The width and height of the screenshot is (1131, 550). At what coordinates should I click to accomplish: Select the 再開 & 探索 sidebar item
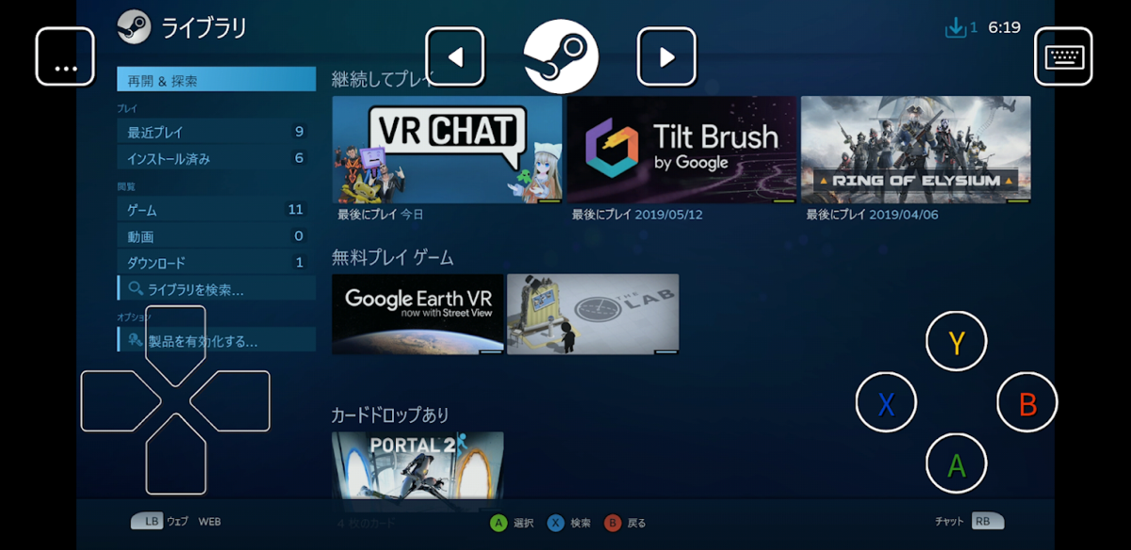[216, 80]
